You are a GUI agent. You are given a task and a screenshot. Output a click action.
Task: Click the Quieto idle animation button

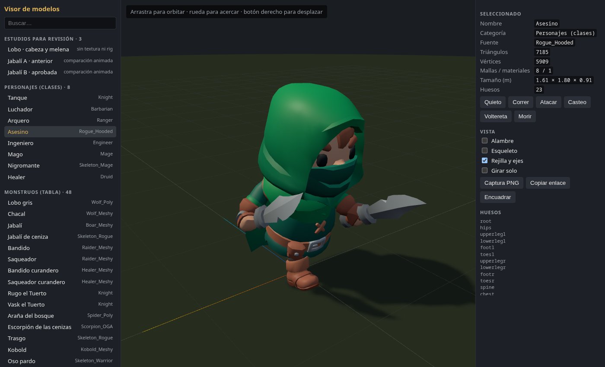tap(493, 102)
